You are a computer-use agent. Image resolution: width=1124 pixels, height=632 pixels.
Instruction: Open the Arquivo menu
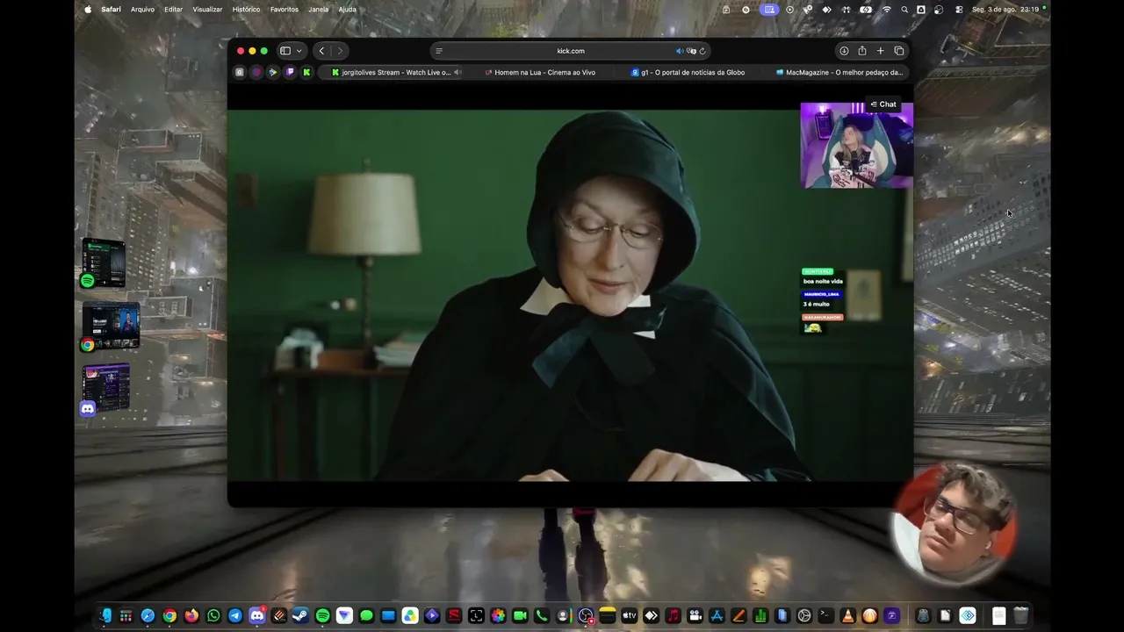pyautogui.click(x=142, y=10)
